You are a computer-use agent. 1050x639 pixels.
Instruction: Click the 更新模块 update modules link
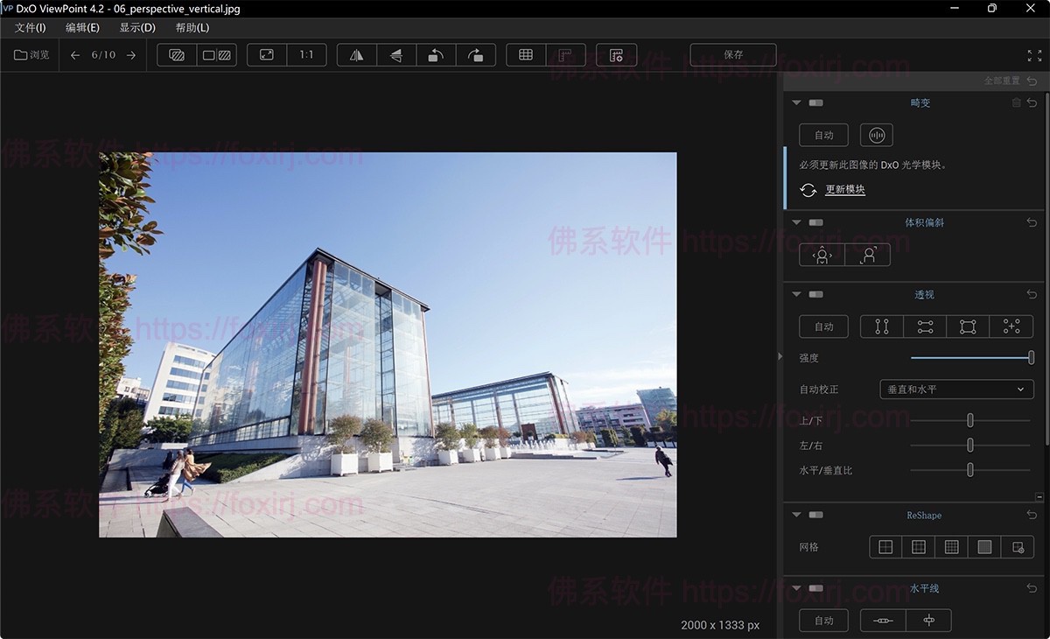[844, 189]
